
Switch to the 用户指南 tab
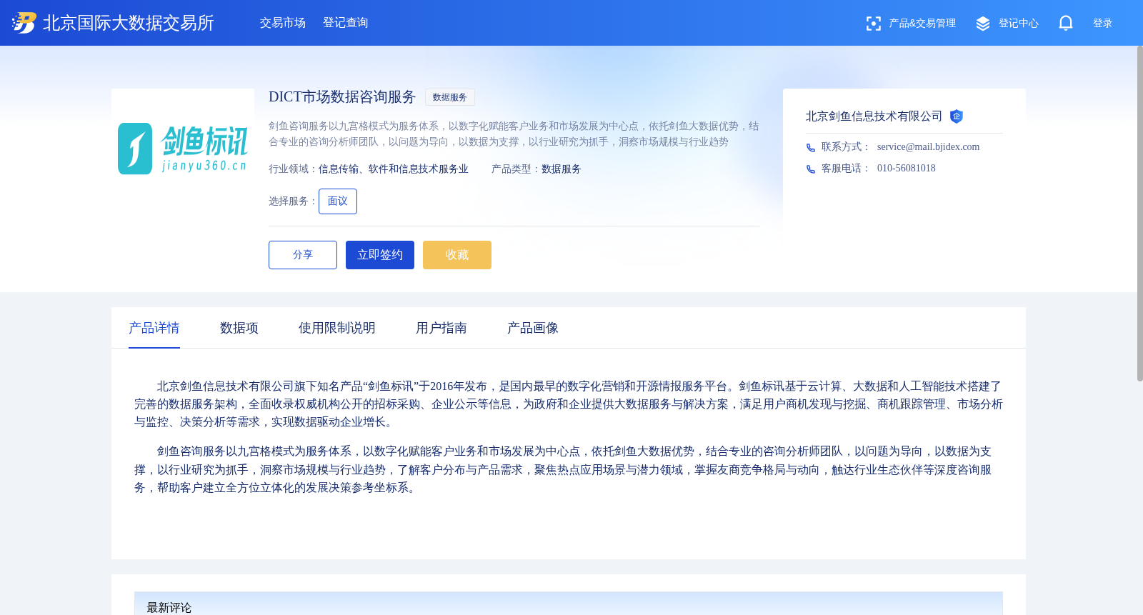coord(441,328)
